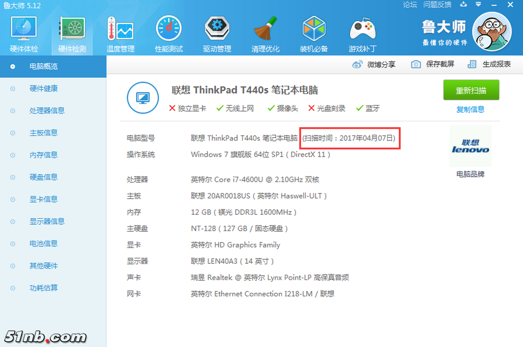Open 温度管理 temperature management

click(x=120, y=35)
